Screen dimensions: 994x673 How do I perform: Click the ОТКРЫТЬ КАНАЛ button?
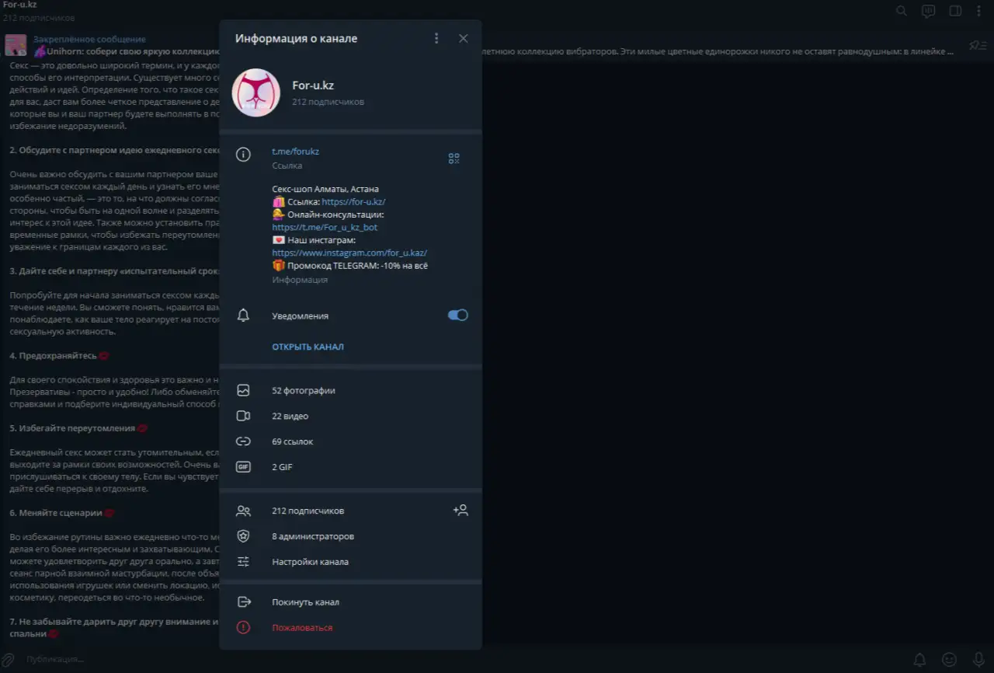click(x=308, y=347)
